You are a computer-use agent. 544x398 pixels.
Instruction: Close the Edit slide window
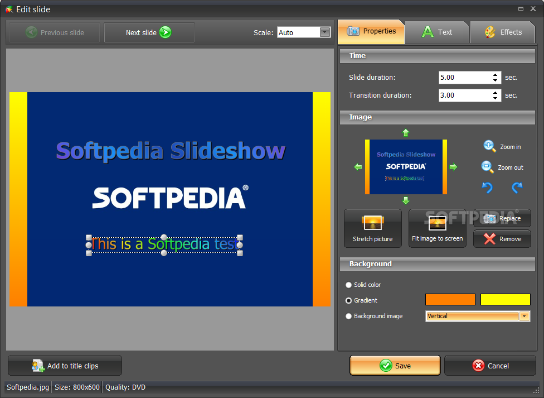(x=533, y=9)
